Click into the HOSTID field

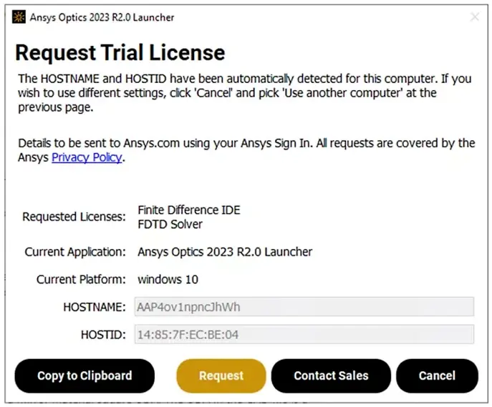[304, 334]
